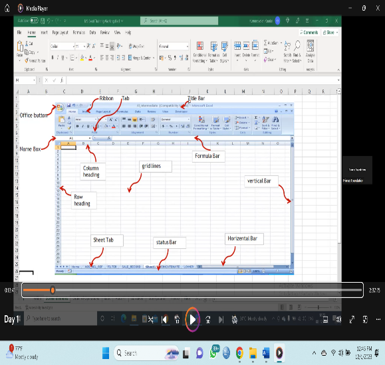Click the Excel formula bar input
Screen dimensions: 385x365
[201, 80]
